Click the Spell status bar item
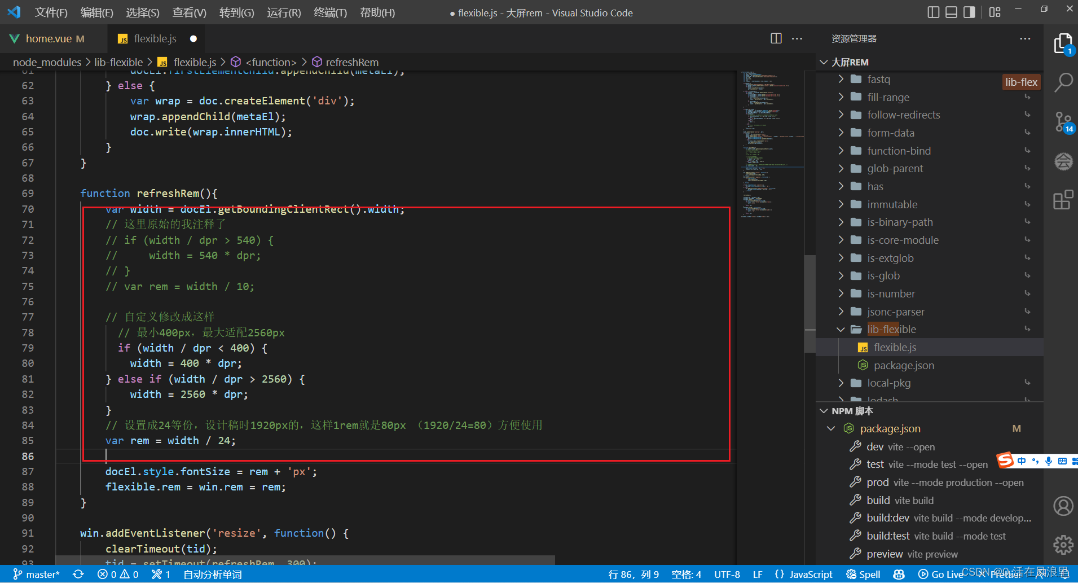The image size is (1078, 583). 863,574
